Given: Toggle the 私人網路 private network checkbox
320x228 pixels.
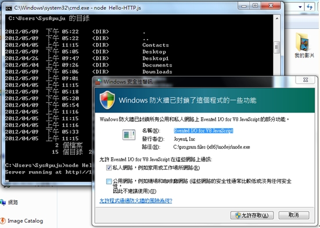Looking at the screenshot, I should click(109, 168).
